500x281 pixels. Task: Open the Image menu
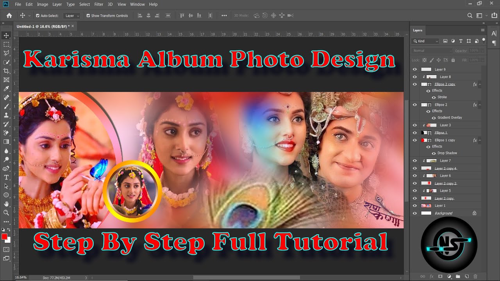[x=42, y=4]
